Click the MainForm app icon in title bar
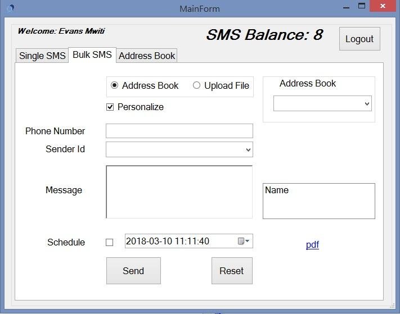The width and height of the screenshot is (400, 314). [x=10, y=8]
